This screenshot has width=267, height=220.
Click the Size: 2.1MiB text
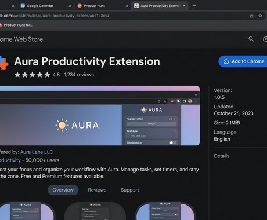pyautogui.click(x=227, y=123)
